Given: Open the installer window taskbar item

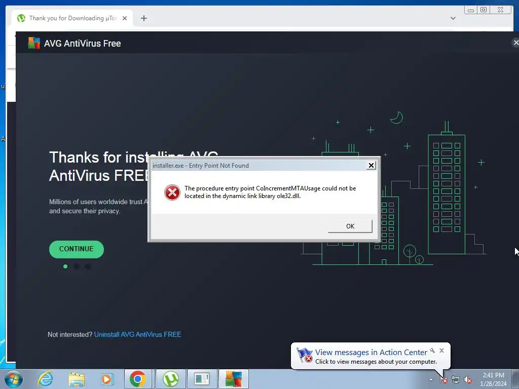Looking at the screenshot, I should [x=202, y=379].
